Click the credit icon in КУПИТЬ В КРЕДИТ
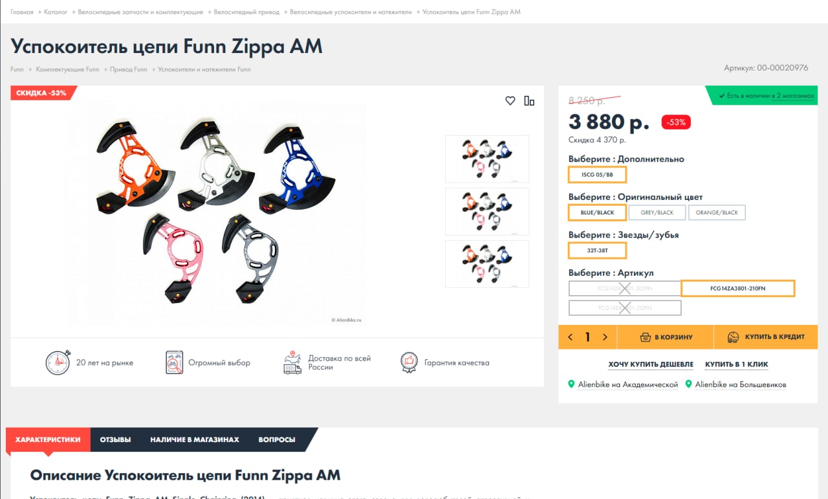The width and height of the screenshot is (828, 499). click(x=734, y=337)
